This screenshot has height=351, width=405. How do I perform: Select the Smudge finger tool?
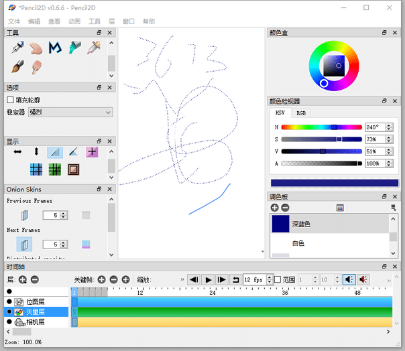click(x=36, y=67)
